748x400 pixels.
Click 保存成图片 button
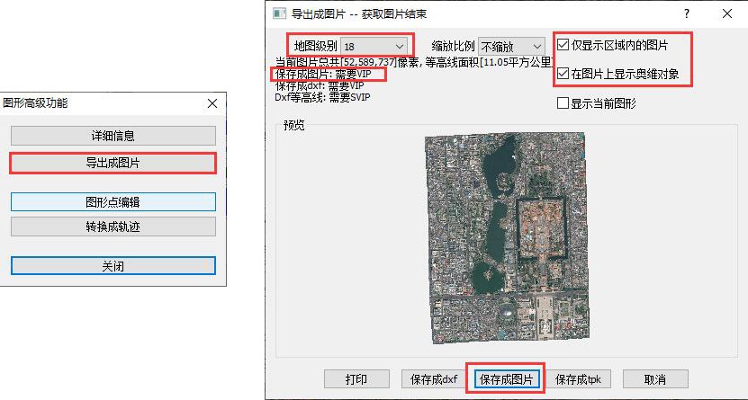(505, 379)
